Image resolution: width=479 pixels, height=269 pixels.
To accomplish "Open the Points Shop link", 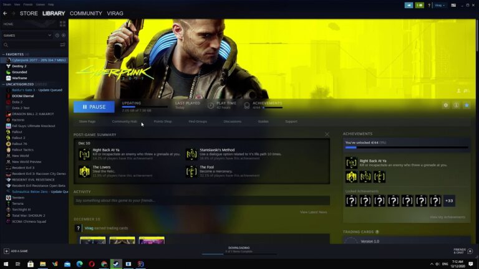I will 163,121.
